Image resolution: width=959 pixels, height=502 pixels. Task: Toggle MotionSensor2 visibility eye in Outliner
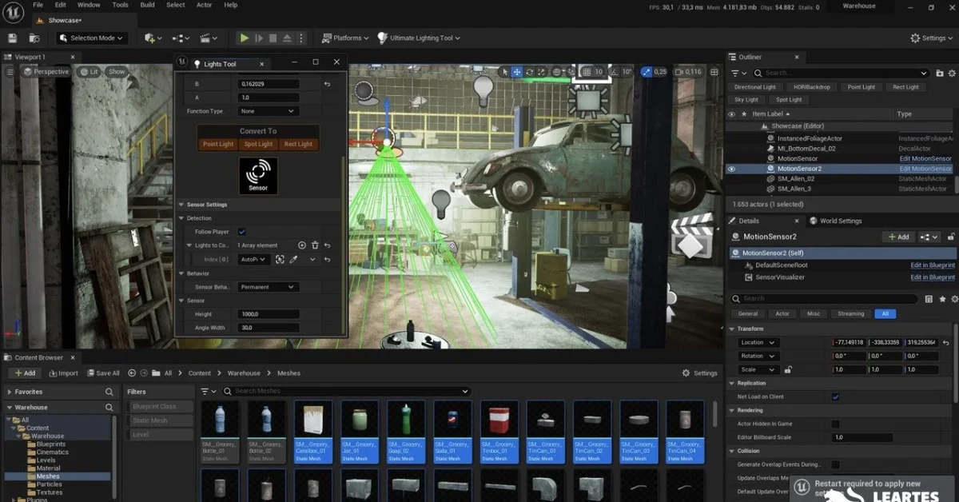(731, 169)
